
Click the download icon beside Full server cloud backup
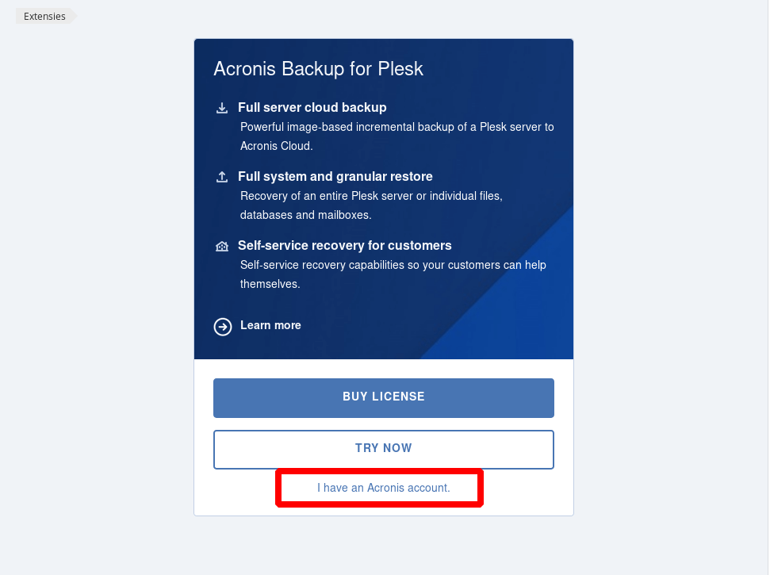point(222,108)
